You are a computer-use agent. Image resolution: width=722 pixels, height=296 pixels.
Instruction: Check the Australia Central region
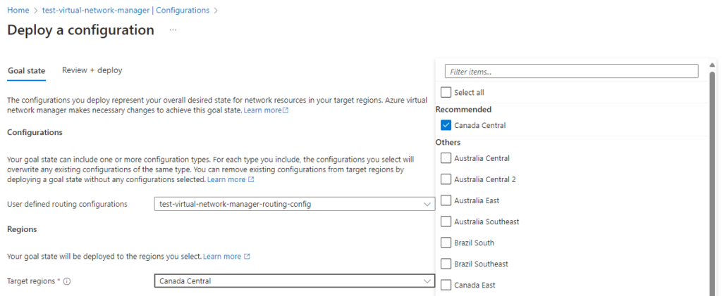(x=446, y=158)
